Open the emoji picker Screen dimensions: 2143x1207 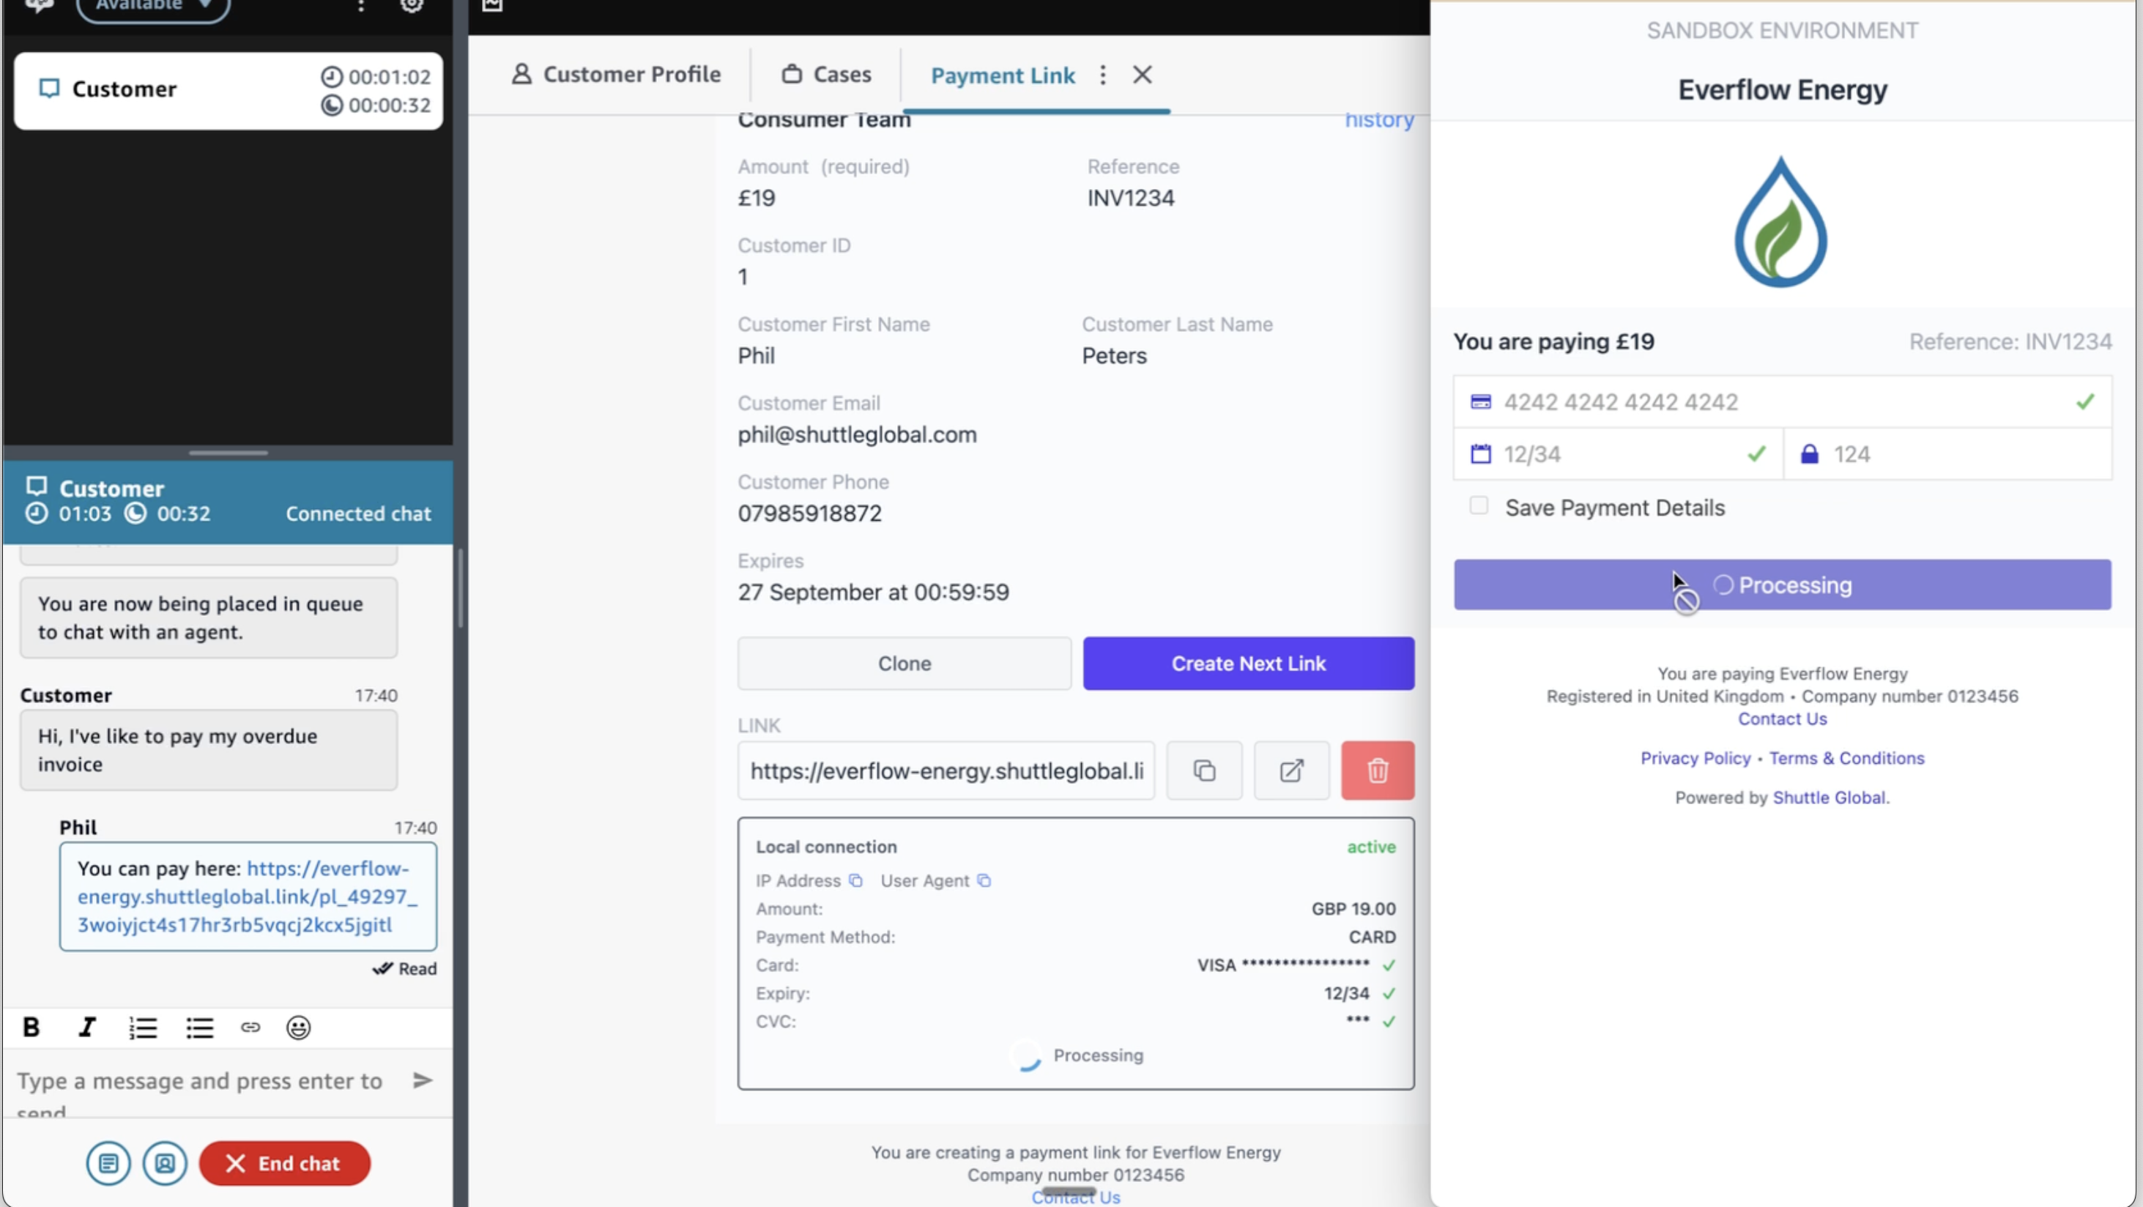click(298, 1028)
